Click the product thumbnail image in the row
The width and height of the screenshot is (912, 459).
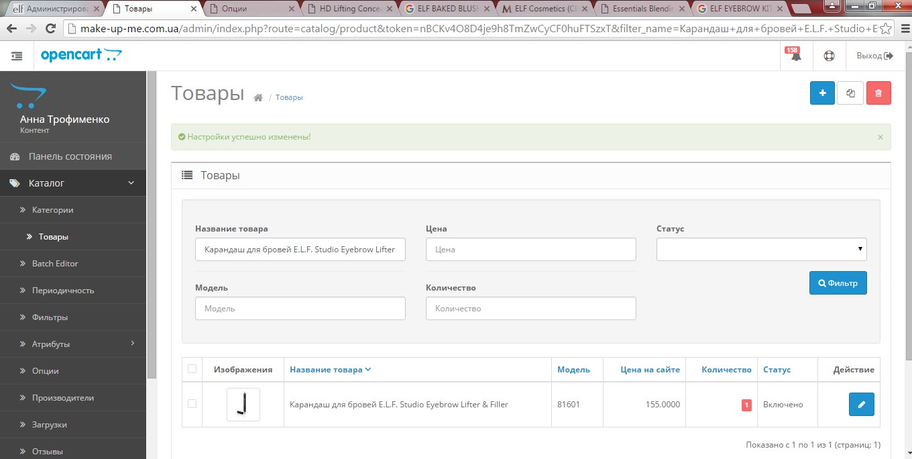(243, 405)
